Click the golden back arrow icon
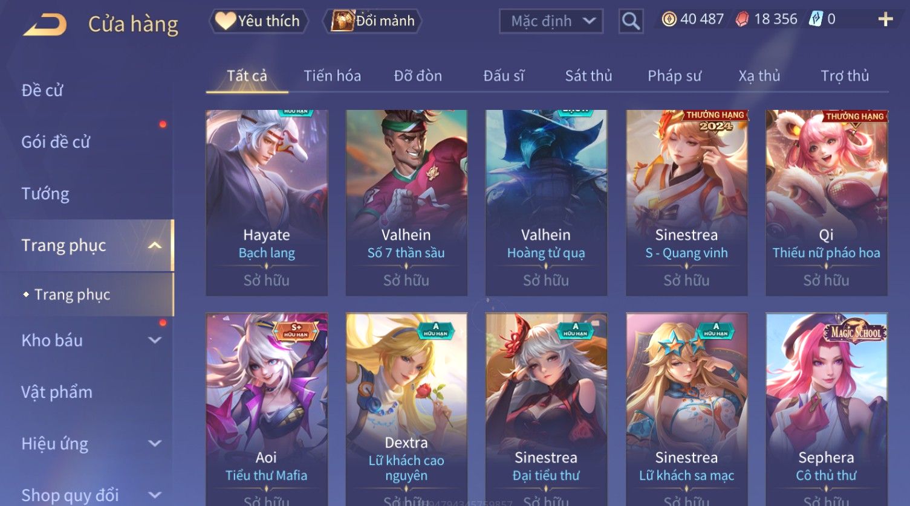 point(44,25)
